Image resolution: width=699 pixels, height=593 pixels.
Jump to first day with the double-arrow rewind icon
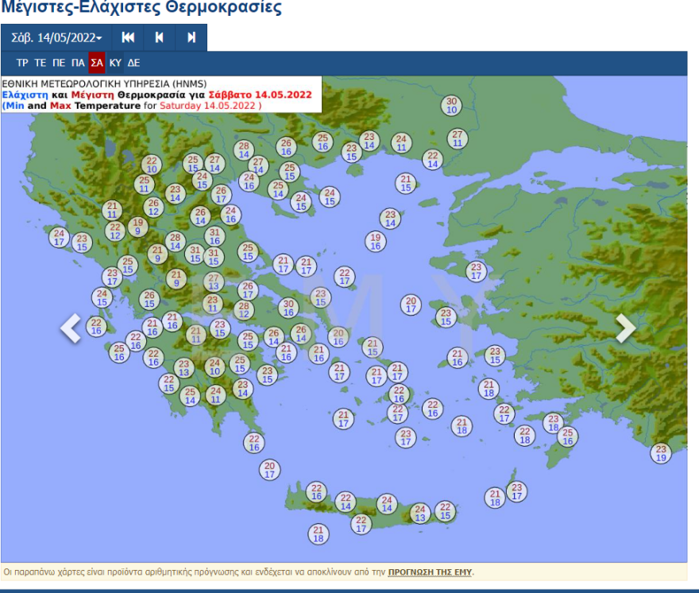tap(128, 37)
